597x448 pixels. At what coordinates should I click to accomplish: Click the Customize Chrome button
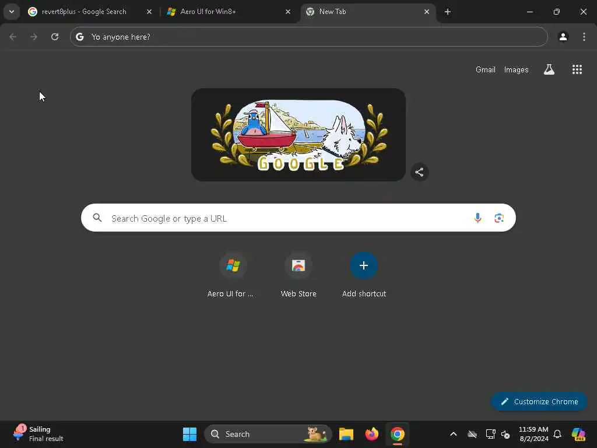point(539,401)
